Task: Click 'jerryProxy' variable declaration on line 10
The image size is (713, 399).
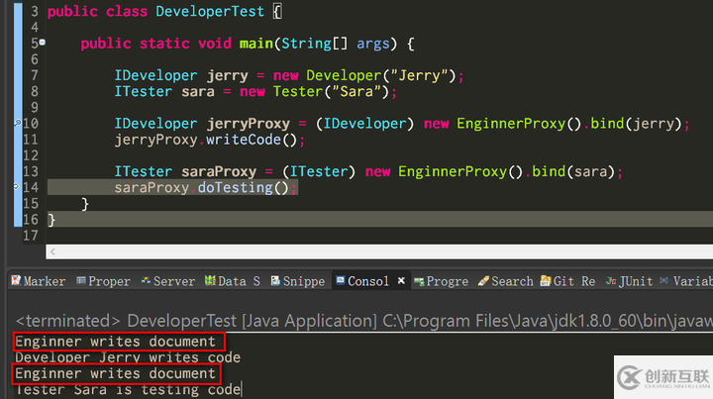Action: click(249, 123)
